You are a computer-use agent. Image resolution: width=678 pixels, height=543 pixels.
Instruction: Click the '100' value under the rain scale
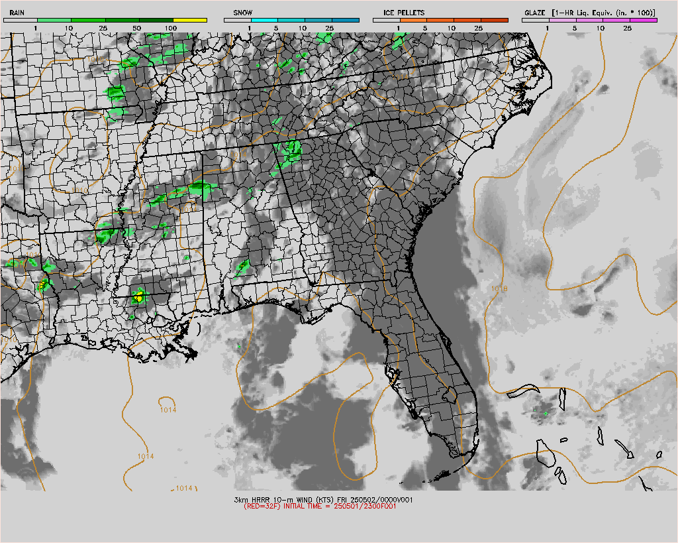171,28
